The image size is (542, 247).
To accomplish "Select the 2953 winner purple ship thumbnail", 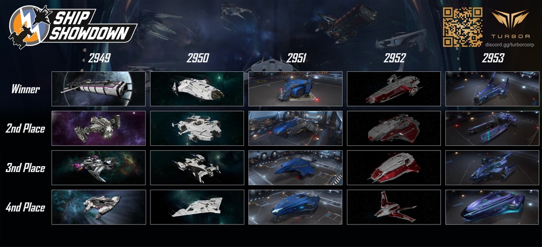I will click(x=492, y=89).
